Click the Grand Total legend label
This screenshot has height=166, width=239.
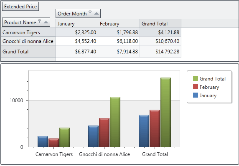tap(213, 79)
